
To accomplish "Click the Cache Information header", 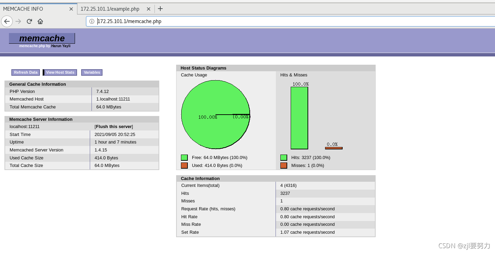I will coord(200,179).
